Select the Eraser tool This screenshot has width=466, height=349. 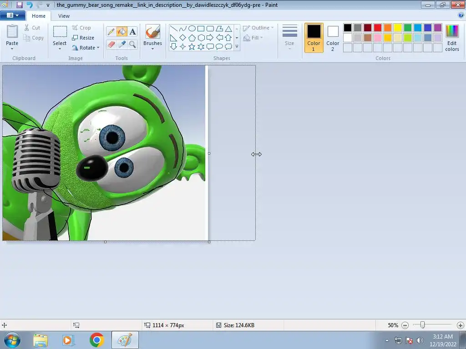(111, 45)
